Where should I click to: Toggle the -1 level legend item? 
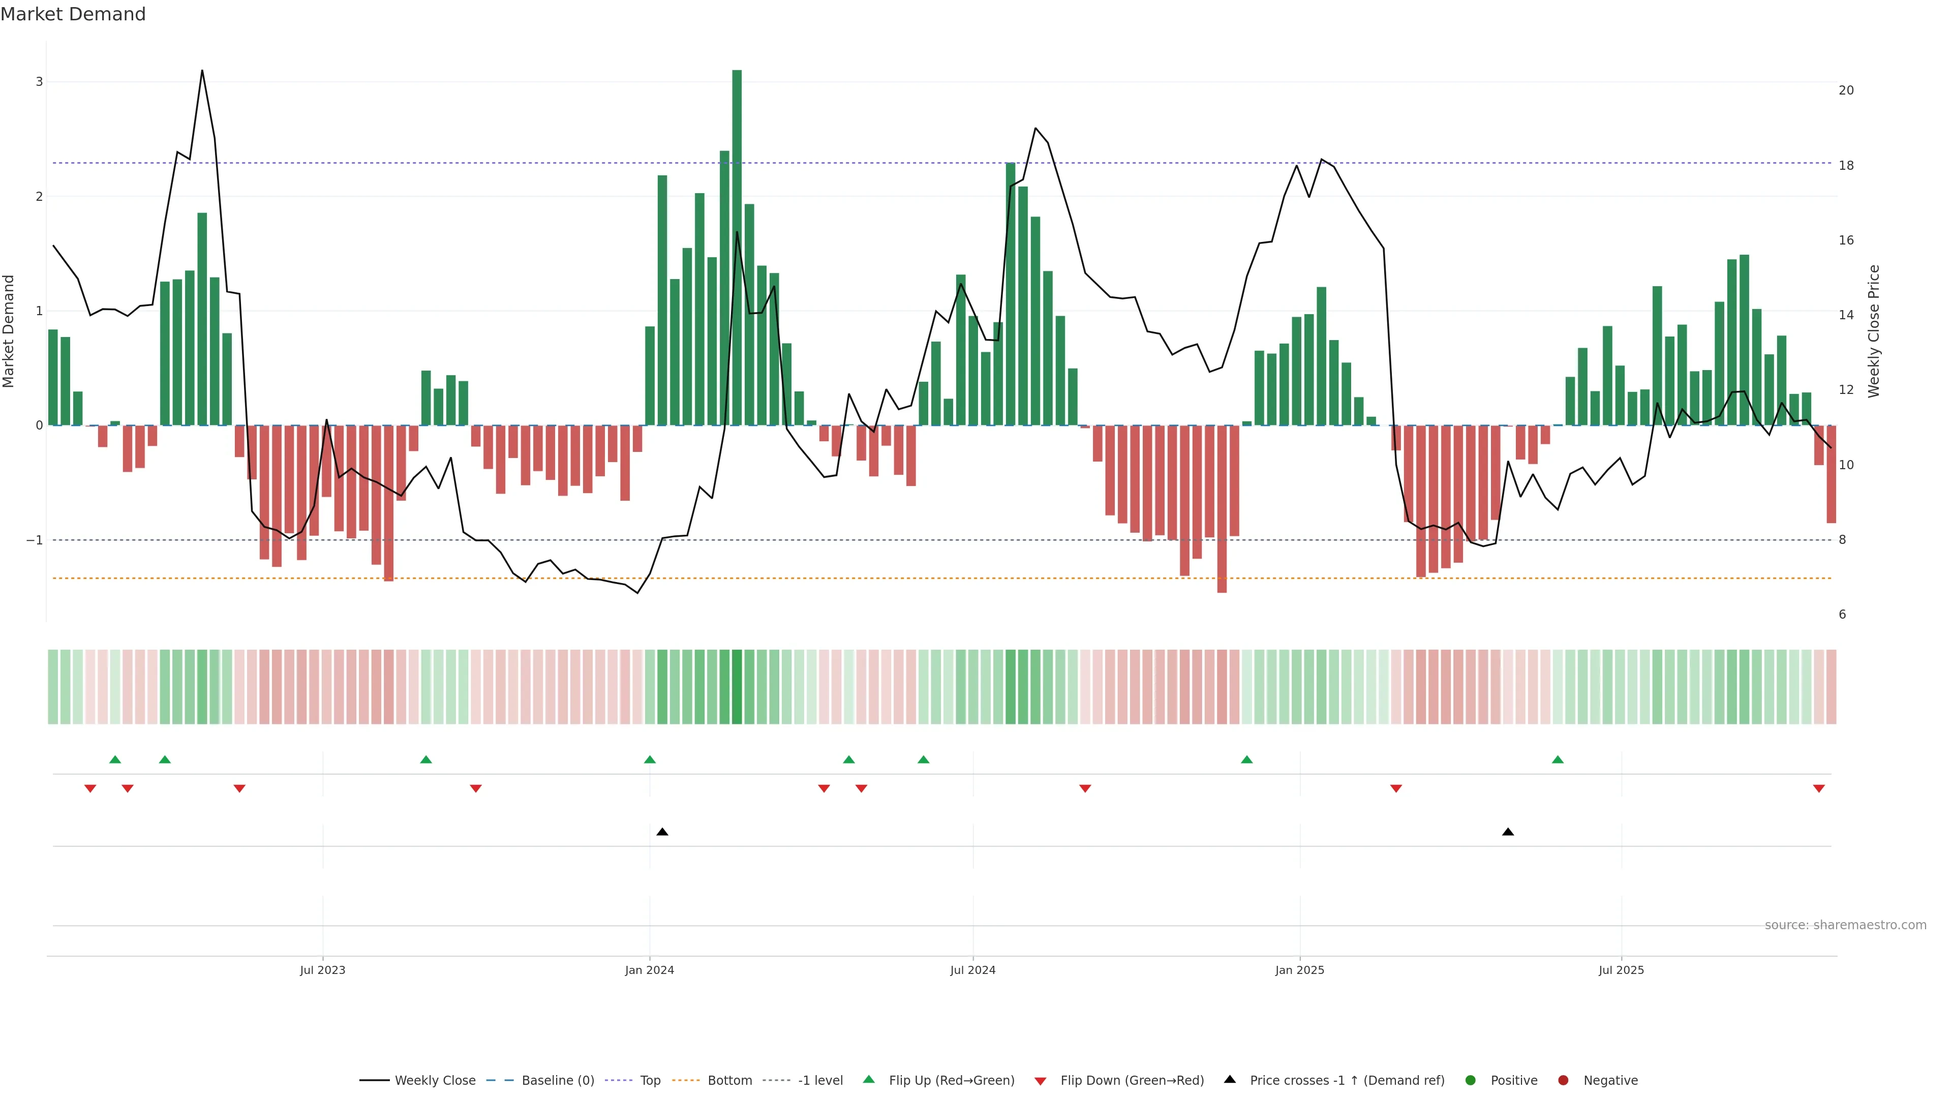coord(820,1080)
